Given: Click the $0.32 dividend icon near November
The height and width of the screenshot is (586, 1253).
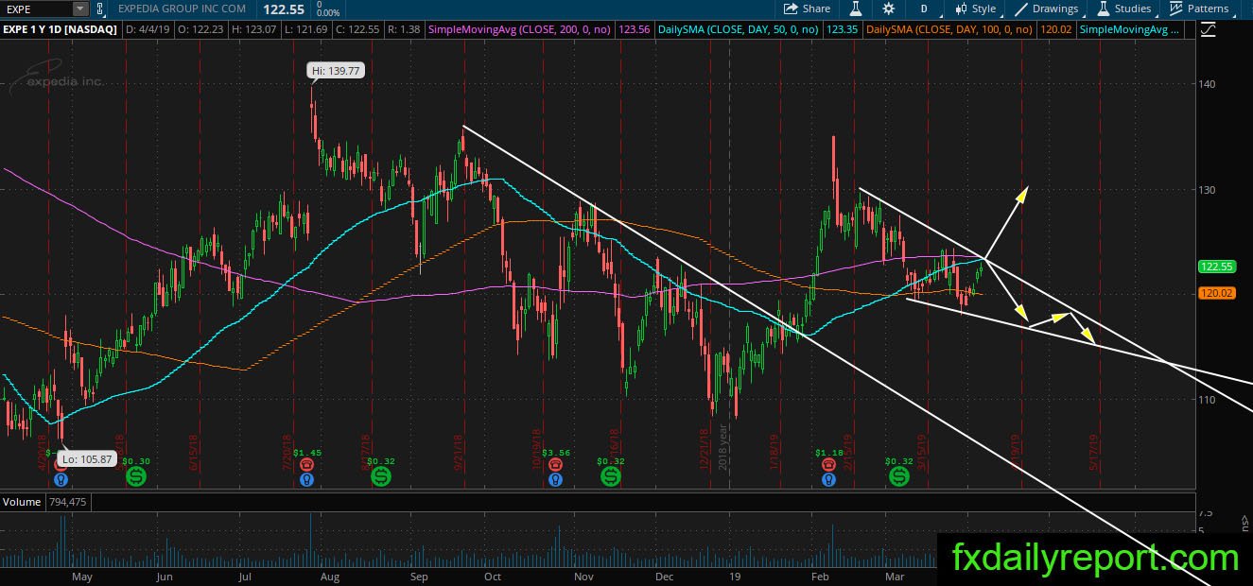Looking at the screenshot, I should pyautogui.click(x=611, y=476).
